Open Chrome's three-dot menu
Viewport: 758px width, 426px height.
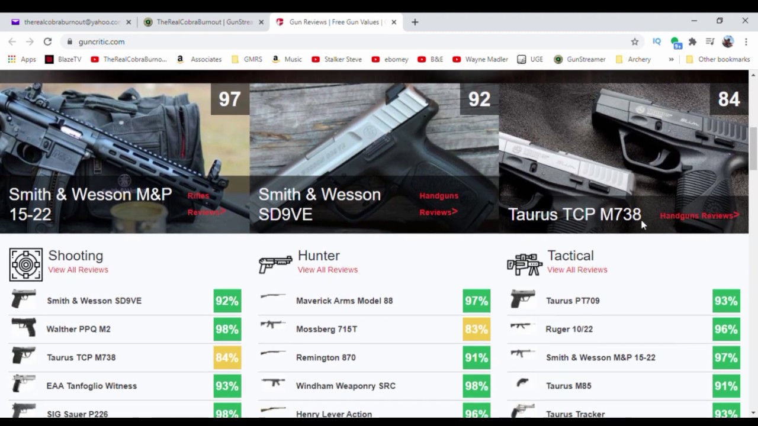pos(746,41)
